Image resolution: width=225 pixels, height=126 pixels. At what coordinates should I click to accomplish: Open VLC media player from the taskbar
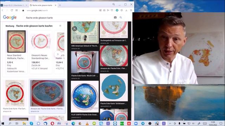tap(87, 124)
